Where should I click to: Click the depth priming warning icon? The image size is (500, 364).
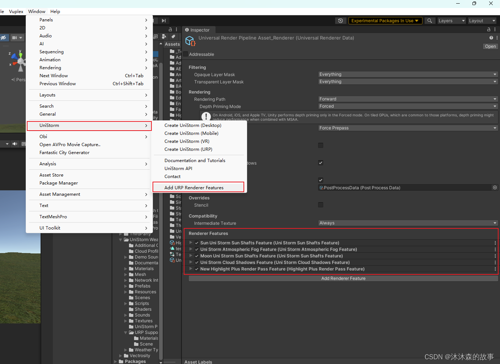tap(206, 116)
